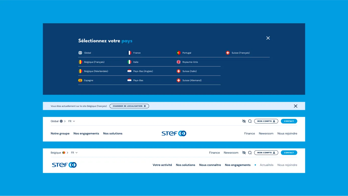
Task: Select Suisse (Français) link
Action: click(x=241, y=53)
